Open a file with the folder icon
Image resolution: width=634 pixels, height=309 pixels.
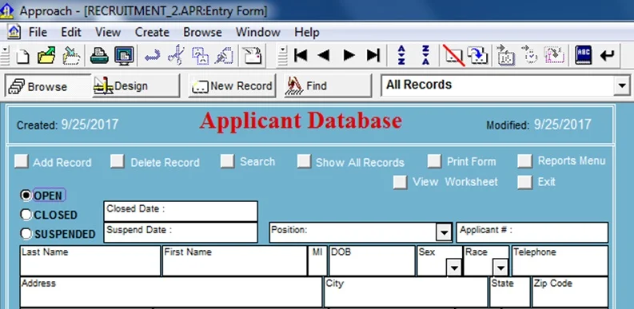pyautogui.click(x=46, y=55)
